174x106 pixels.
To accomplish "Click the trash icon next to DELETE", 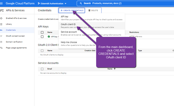I will 89,10.
